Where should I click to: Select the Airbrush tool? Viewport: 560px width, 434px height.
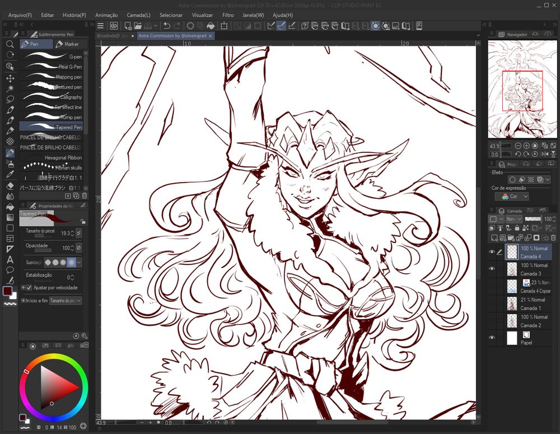tap(10, 164)
